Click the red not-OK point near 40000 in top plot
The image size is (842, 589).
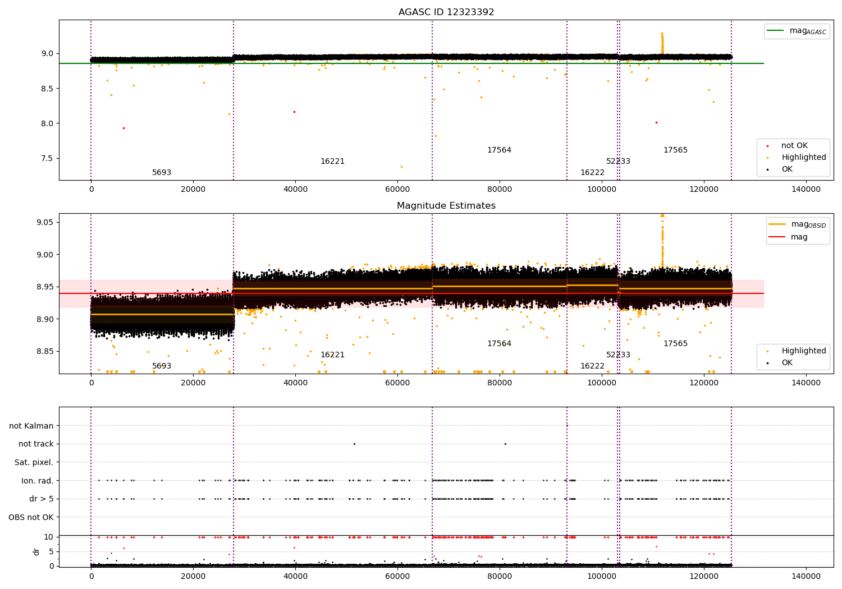click(294, 112)
